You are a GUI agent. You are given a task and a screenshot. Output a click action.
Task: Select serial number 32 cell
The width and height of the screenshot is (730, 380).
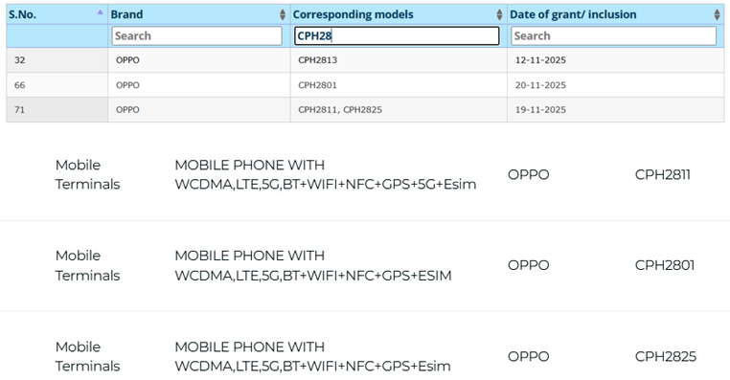(x=57, y=60)
